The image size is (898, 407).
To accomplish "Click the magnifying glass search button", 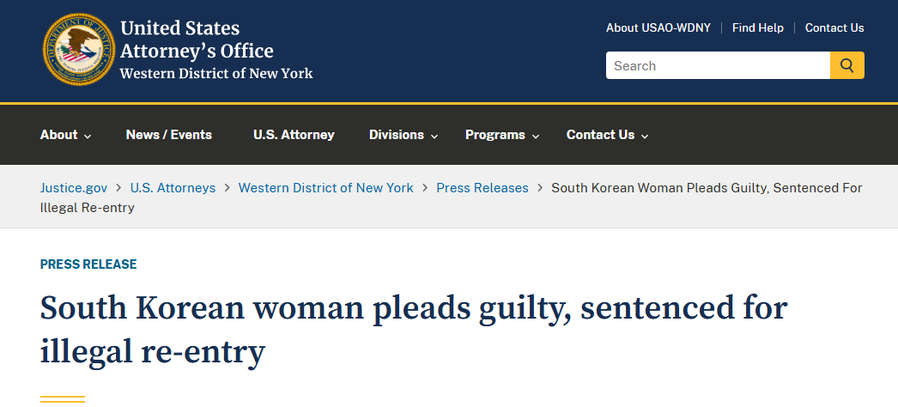I will click(847, 65).
